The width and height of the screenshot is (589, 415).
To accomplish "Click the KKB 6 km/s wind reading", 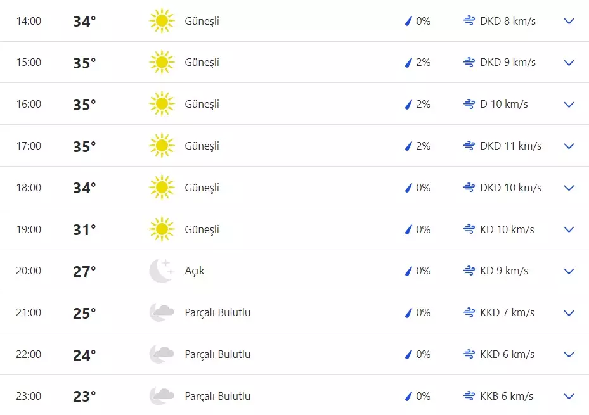I will tap(507, 396).
